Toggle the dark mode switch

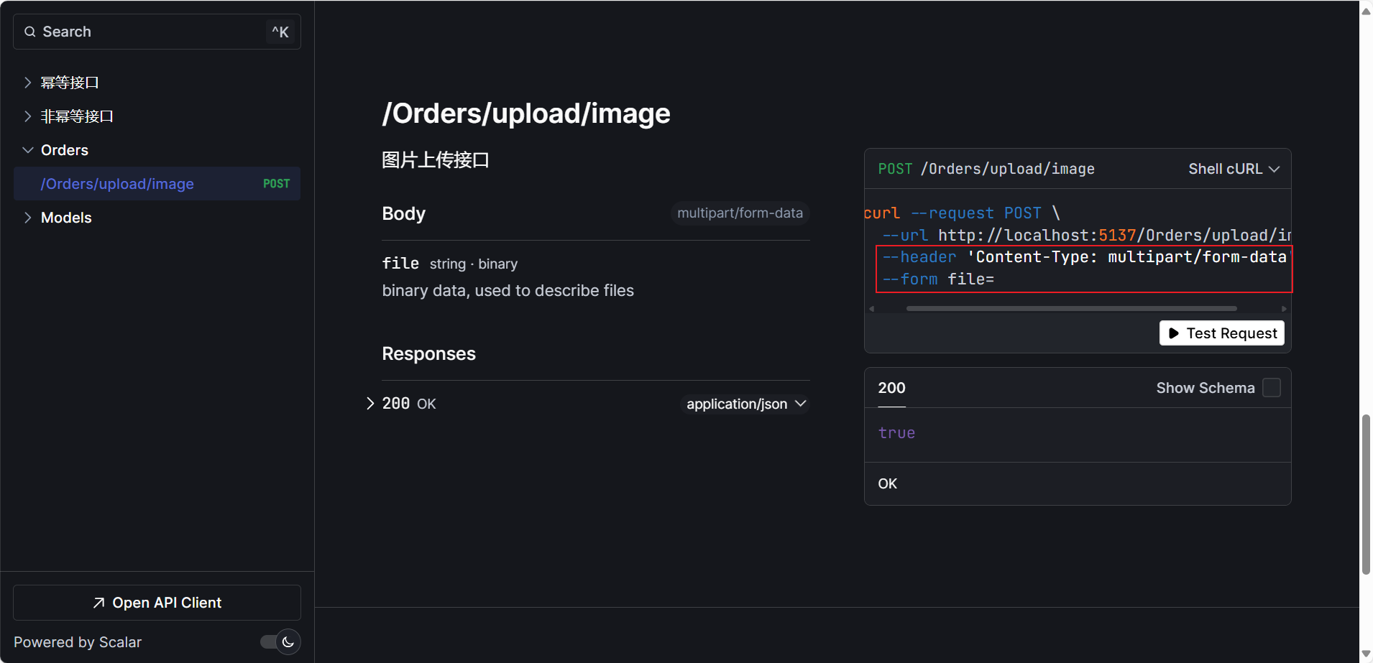click(280, 642)
